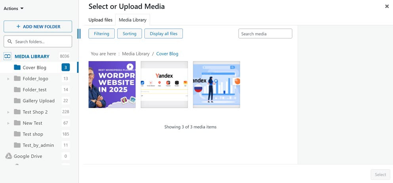Click the Sorting button

tap(129, 34)
